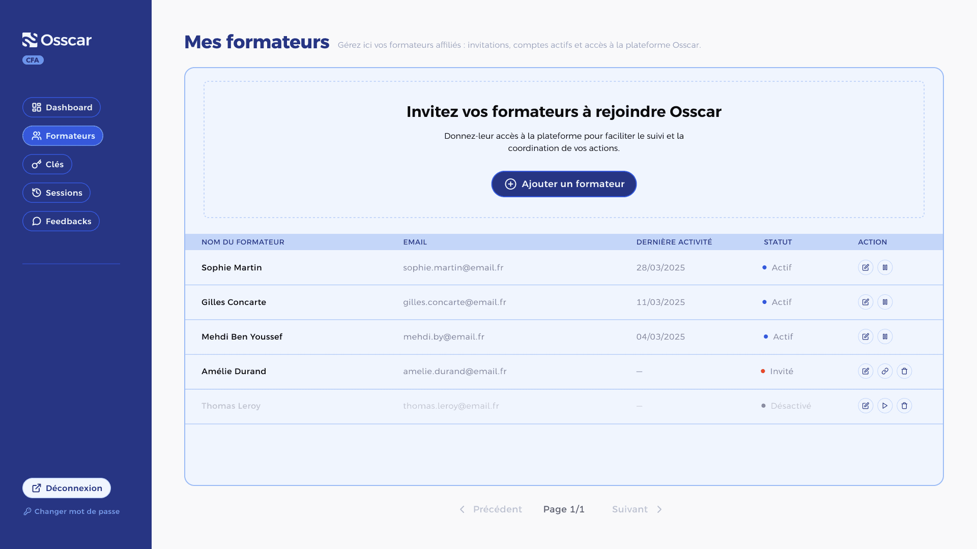Viewport: 977px width, 549px height.
Task: Click the name Thomas Leroy
Action: 231,406
